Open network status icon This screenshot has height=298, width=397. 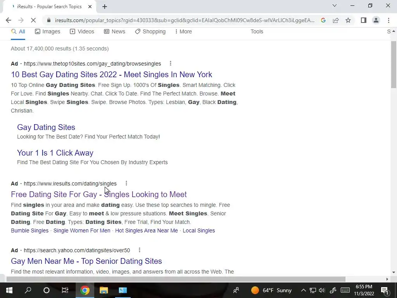pyautogui.click(x=313, y=290)
